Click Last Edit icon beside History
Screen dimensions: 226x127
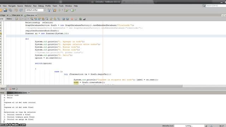(x=17, y=19)
